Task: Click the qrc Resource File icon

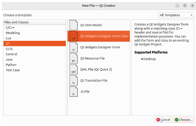Action: click(73, 58)
